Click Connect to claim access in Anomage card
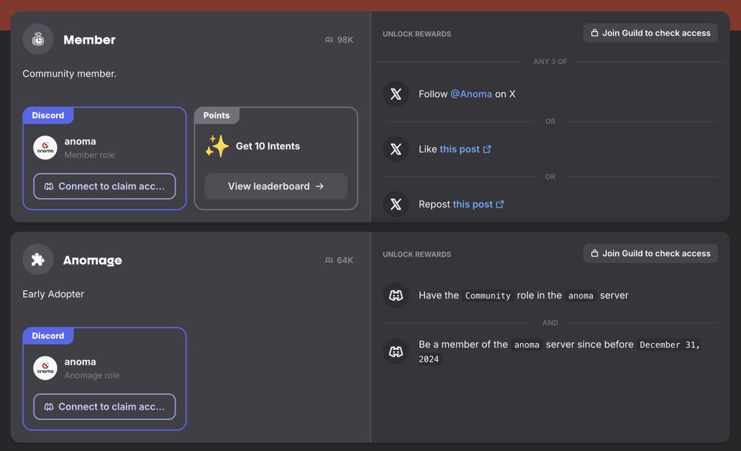This screenshot has width=741, height=451. 104,407
